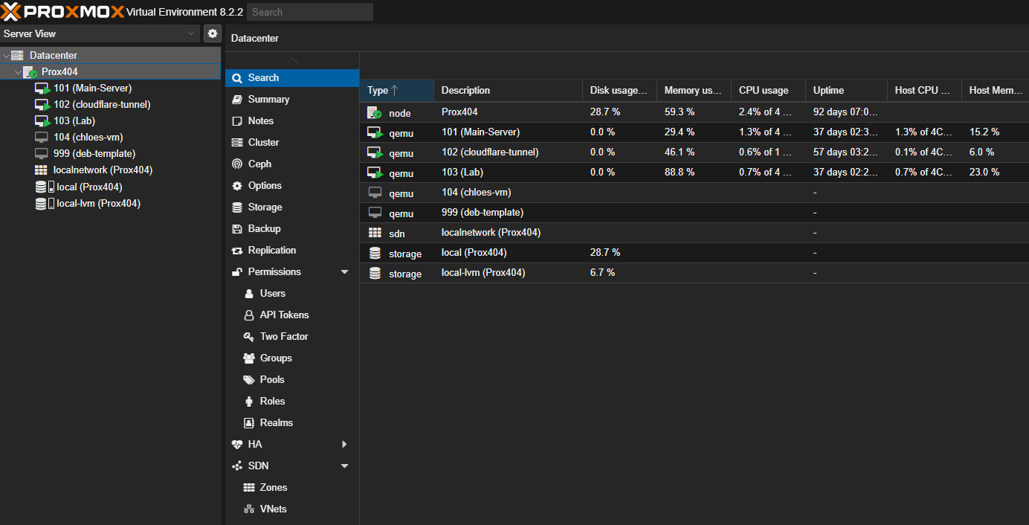Expand the HA submenu arrow
The width and height of the screenshot is (1029, 525).
344,445
